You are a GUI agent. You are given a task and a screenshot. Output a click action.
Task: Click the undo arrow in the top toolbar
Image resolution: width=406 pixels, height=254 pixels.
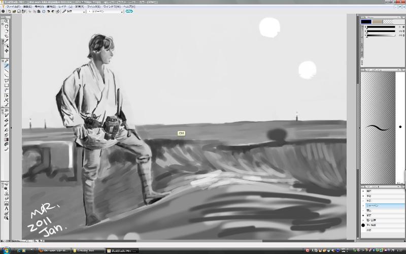(48, 11)
